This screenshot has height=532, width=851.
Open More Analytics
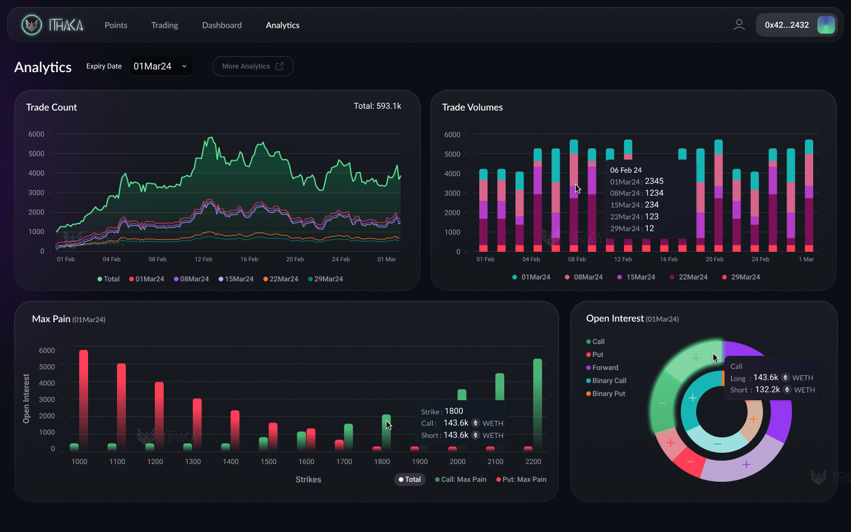click(252, 66)
